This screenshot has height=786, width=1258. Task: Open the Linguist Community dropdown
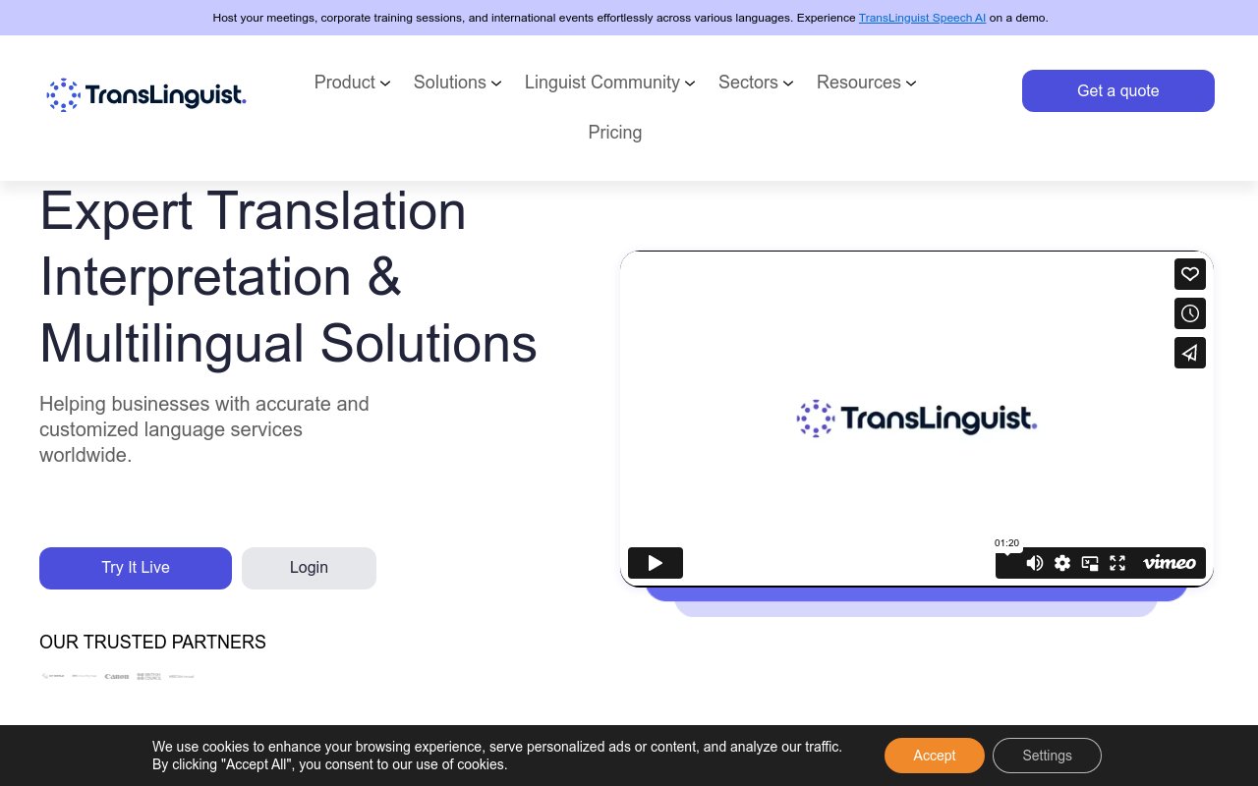pyautogui.click(x=609, y=83)
